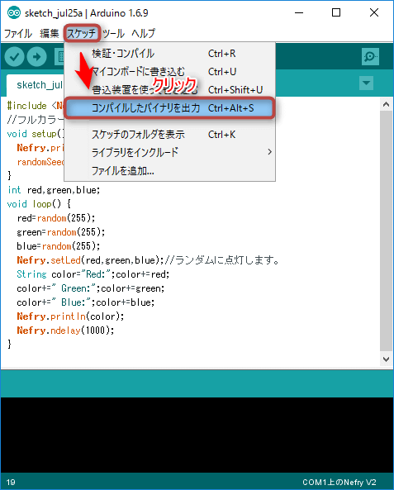This screenshot has height=490, width=394.
Task: Click the line 'int red,green,blue;'
Action: click(x=54, y=190)
